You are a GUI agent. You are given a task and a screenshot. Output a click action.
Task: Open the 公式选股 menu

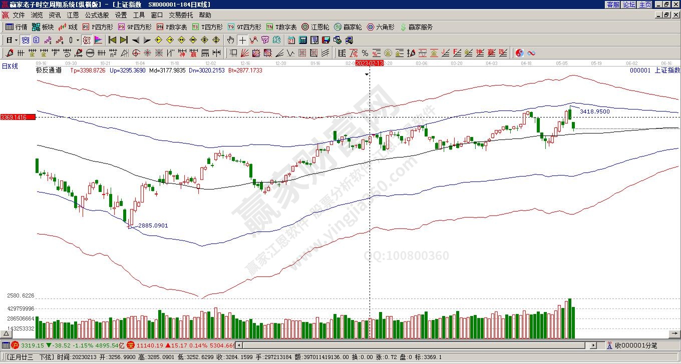pos(97,15)
